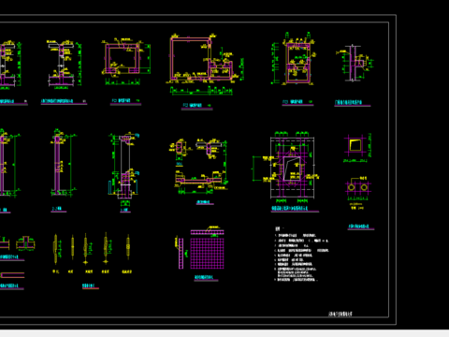Select the wall junction detail with vertical bars

[355, 64]
